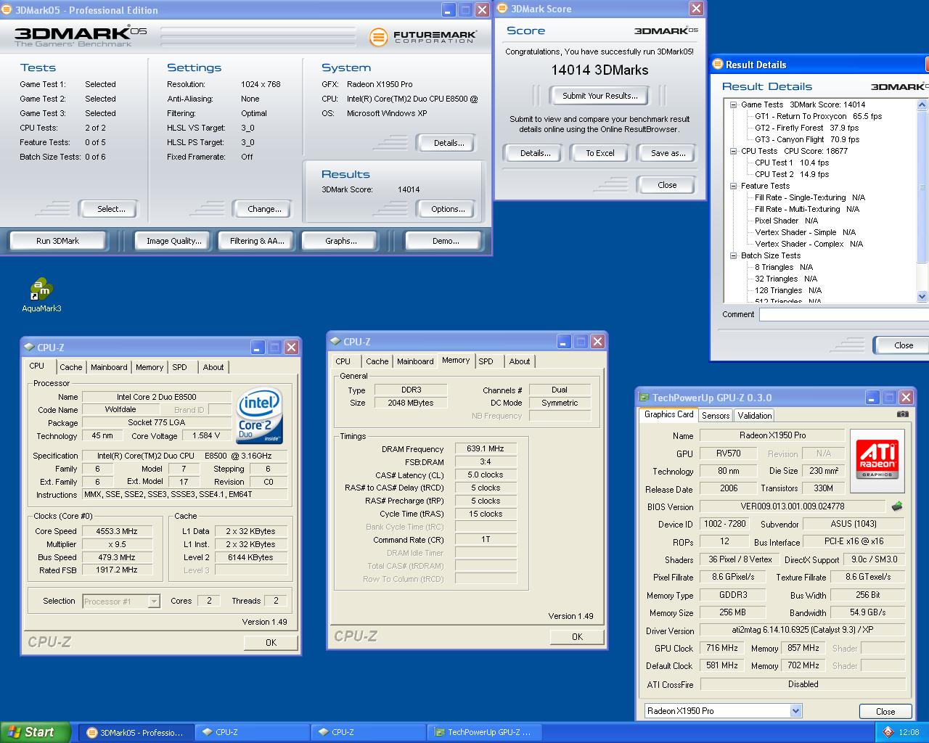Minimize the GPU-Z window
Viewport: 929px width, 743px height.
coord(872,398)
